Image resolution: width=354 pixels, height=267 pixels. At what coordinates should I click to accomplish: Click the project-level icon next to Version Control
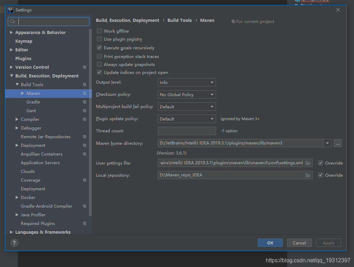coord(85,67)
